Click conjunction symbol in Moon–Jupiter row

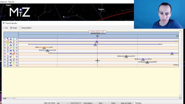click(x=11, y=57)
